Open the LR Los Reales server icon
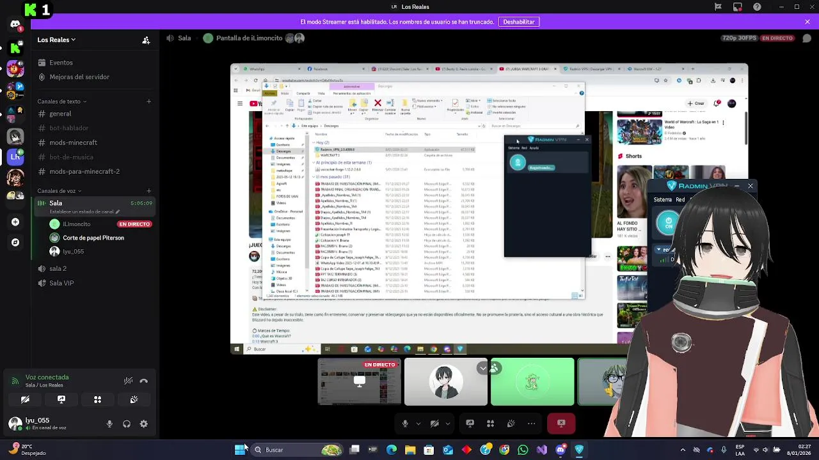819x460 pixels. pyautogui.click(x=15, y=157)
